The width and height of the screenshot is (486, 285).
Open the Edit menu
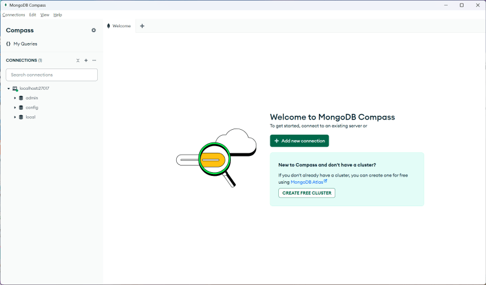pyautogui.click(x=33, y=15)
